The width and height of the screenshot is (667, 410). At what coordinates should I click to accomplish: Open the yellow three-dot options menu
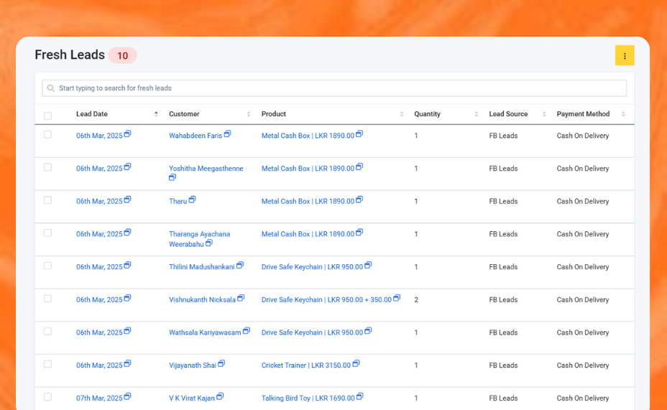pyautogui.click(x=625, y=56)
